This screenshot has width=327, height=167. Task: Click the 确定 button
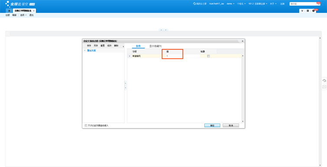tap(212, 126)
